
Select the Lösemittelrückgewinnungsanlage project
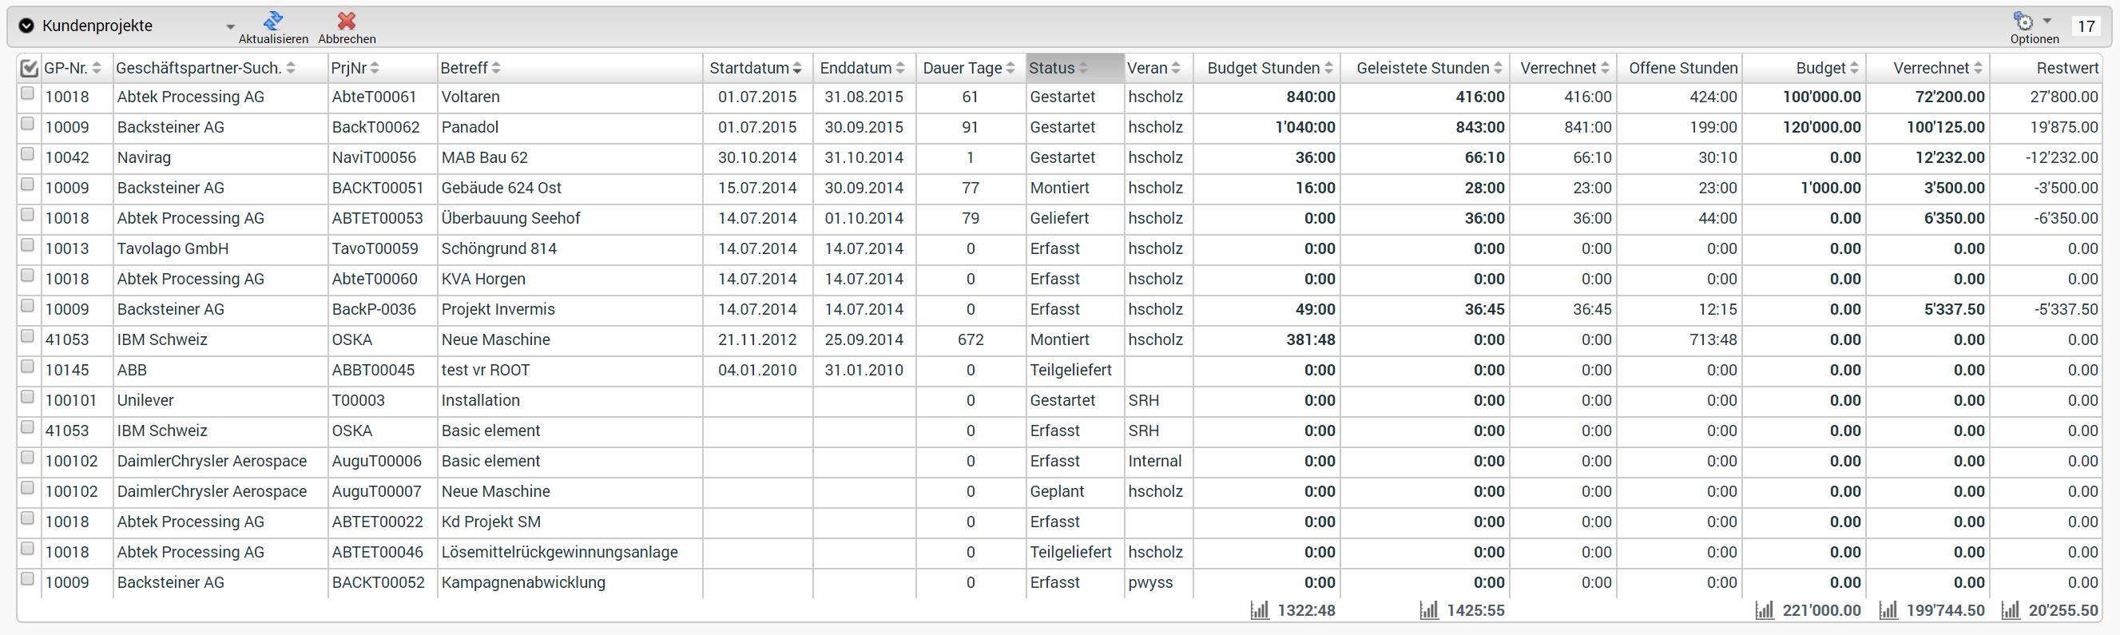pos(560,553)
